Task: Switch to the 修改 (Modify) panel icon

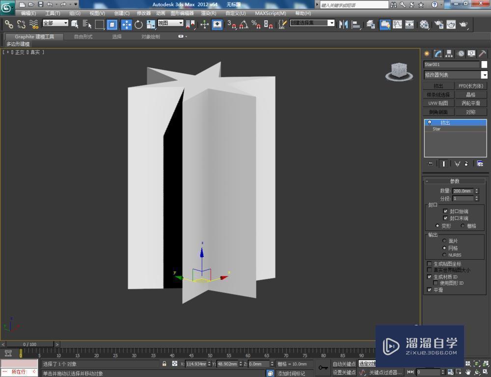Action: 437,54
